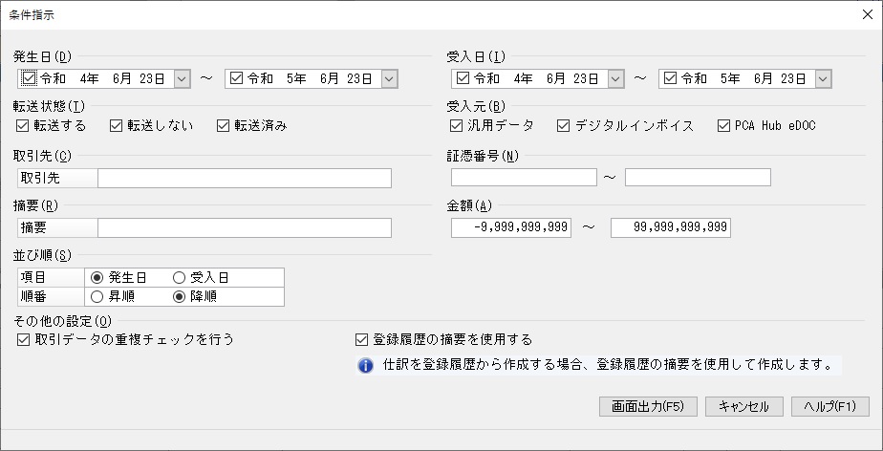Toggle the 転送しない checkbox
The width and height of the screenshot is (883, 451).
click(117, 125)
